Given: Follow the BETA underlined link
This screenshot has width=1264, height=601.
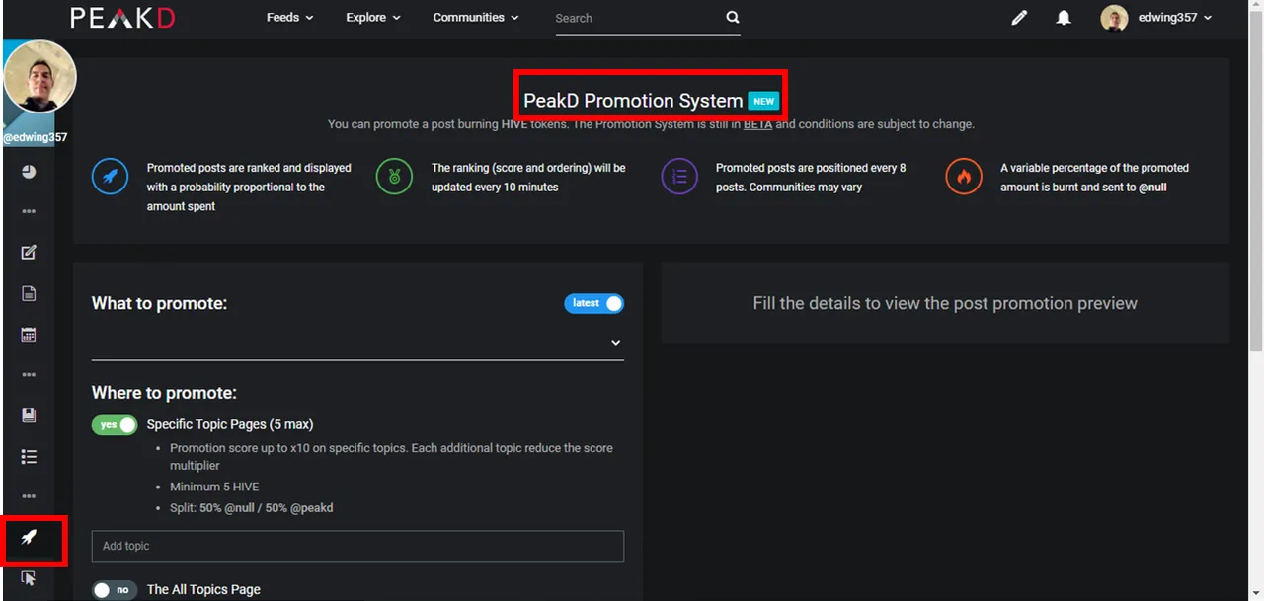Looking at the screenshot, I should 757,124.
